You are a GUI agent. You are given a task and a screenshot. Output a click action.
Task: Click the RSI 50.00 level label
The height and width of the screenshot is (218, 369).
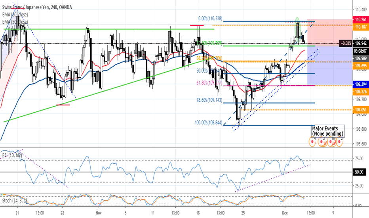pyautogui.click(x=360, y=172)
